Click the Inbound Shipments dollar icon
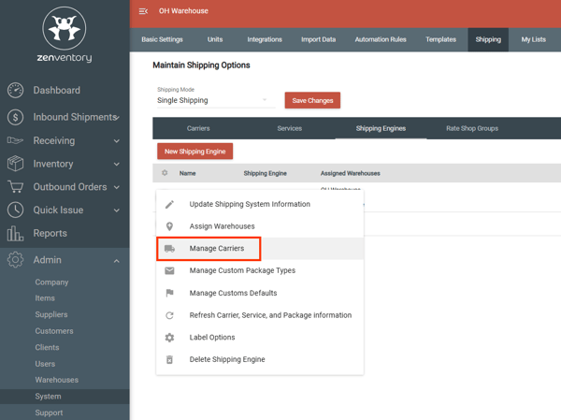 pos(16,117)
